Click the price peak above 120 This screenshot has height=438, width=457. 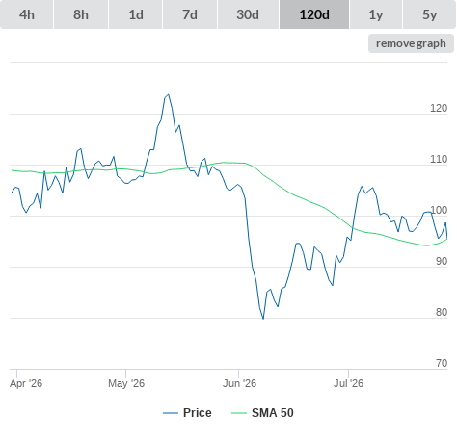point(169,94)
